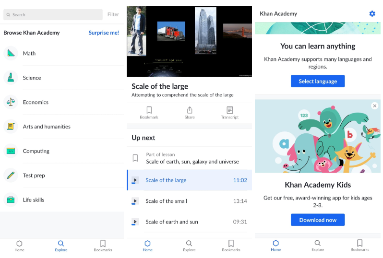Open the Arts and humanities scroll icon
This screenshot has width=383, height=258.
[11, 126]
